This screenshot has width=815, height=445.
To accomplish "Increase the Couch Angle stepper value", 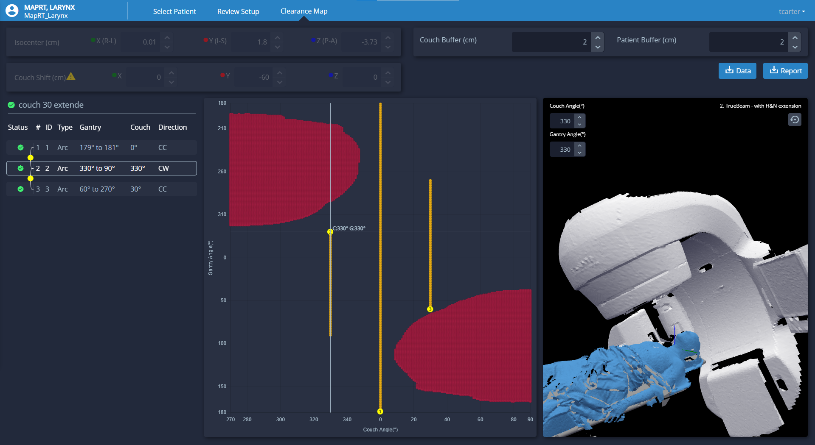I will point(580,117).
